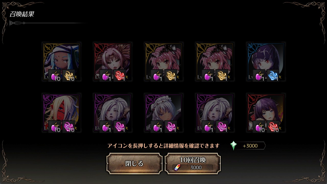Click the 10回召喚 summon again button
This screenshot has width=327, height=184.
pyautogui.click(x=193, y=164)
